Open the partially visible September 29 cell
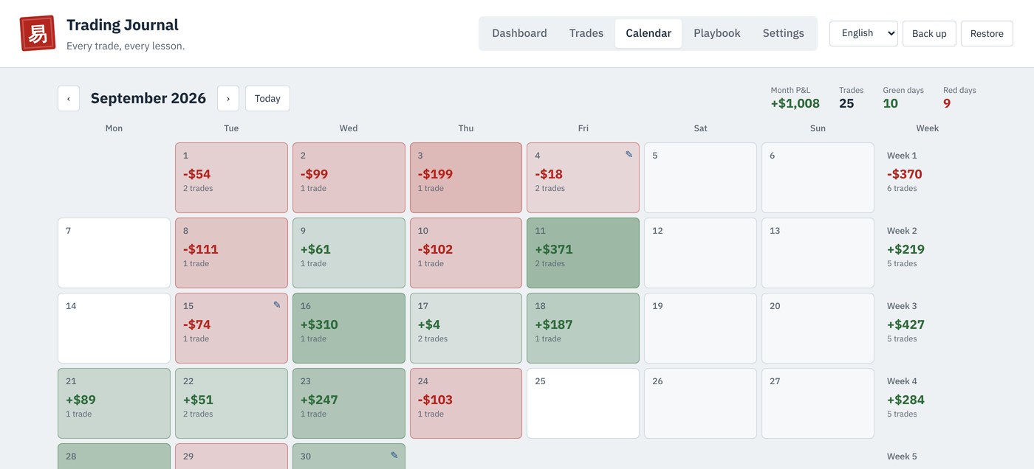Image resolution: width=1034 pixels, height=469 pixels. coord(231,456)
